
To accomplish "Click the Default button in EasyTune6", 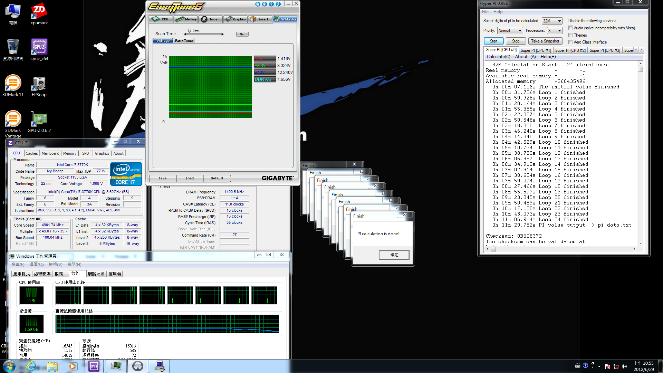I will (217, 178).
